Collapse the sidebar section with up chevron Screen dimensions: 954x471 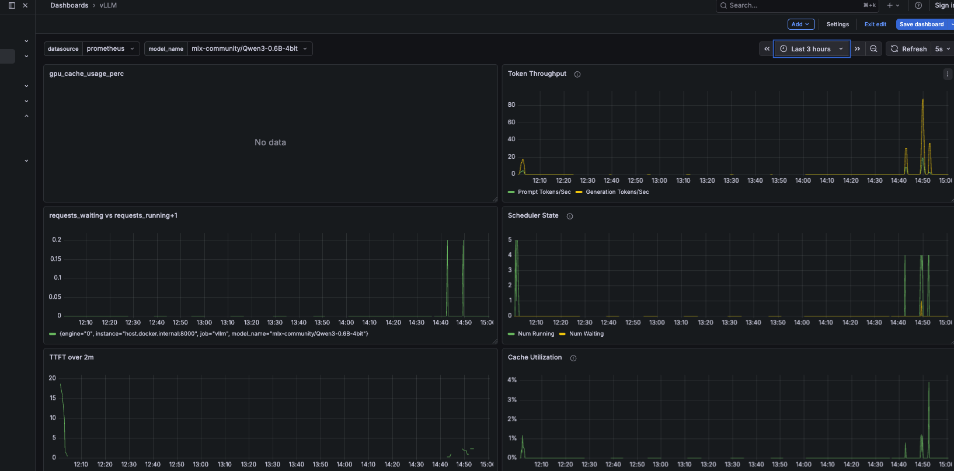pos(26,116)
